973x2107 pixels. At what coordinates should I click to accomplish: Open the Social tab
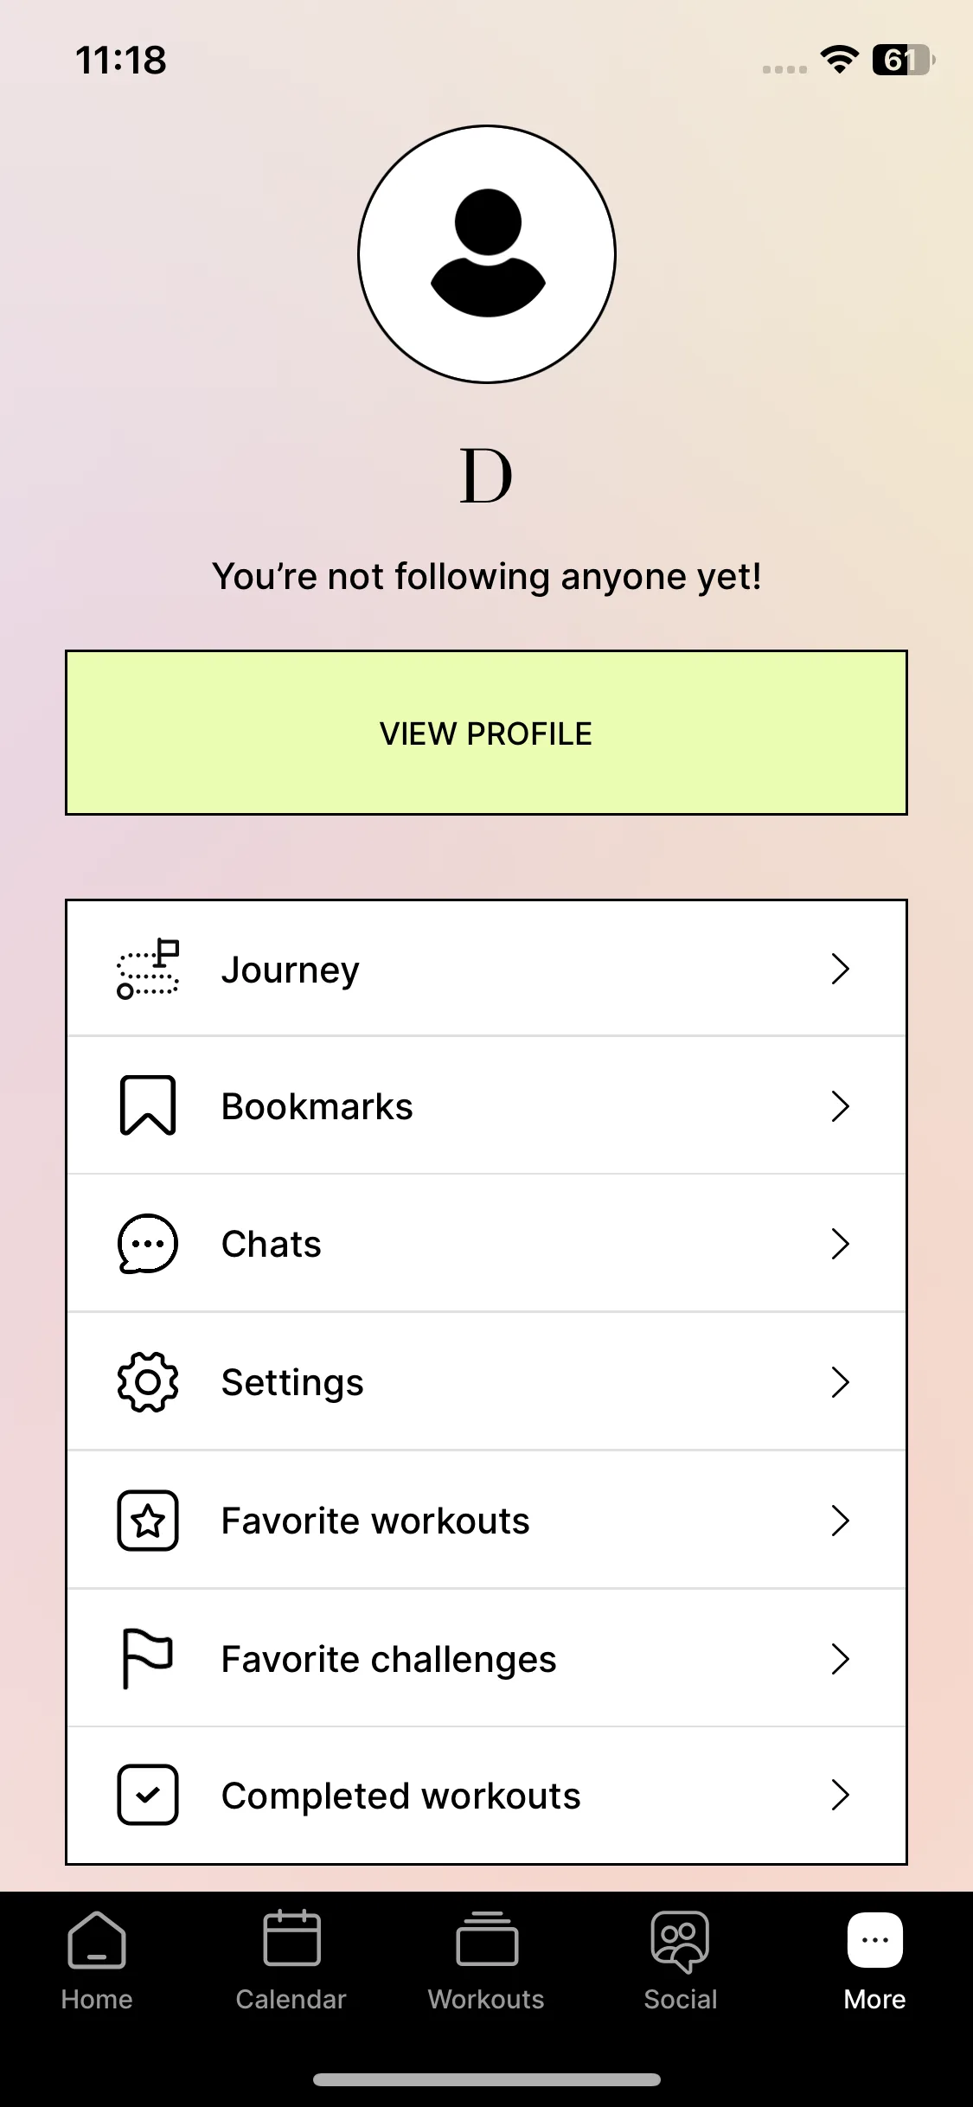[681, 1962]
